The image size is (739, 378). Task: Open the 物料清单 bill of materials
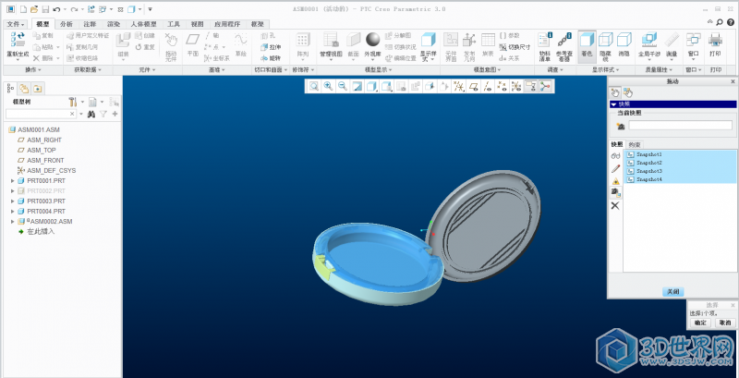[544, 47]
